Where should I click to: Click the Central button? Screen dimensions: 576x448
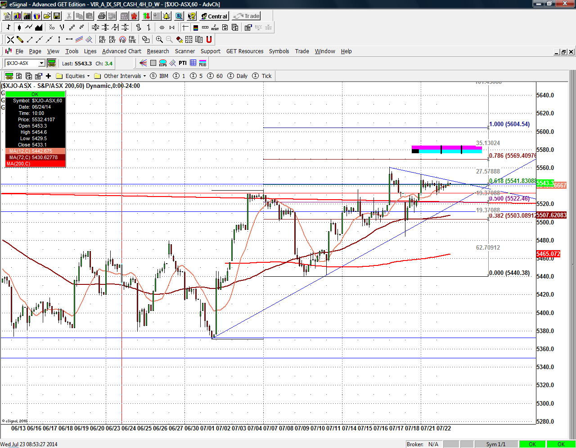214,16
